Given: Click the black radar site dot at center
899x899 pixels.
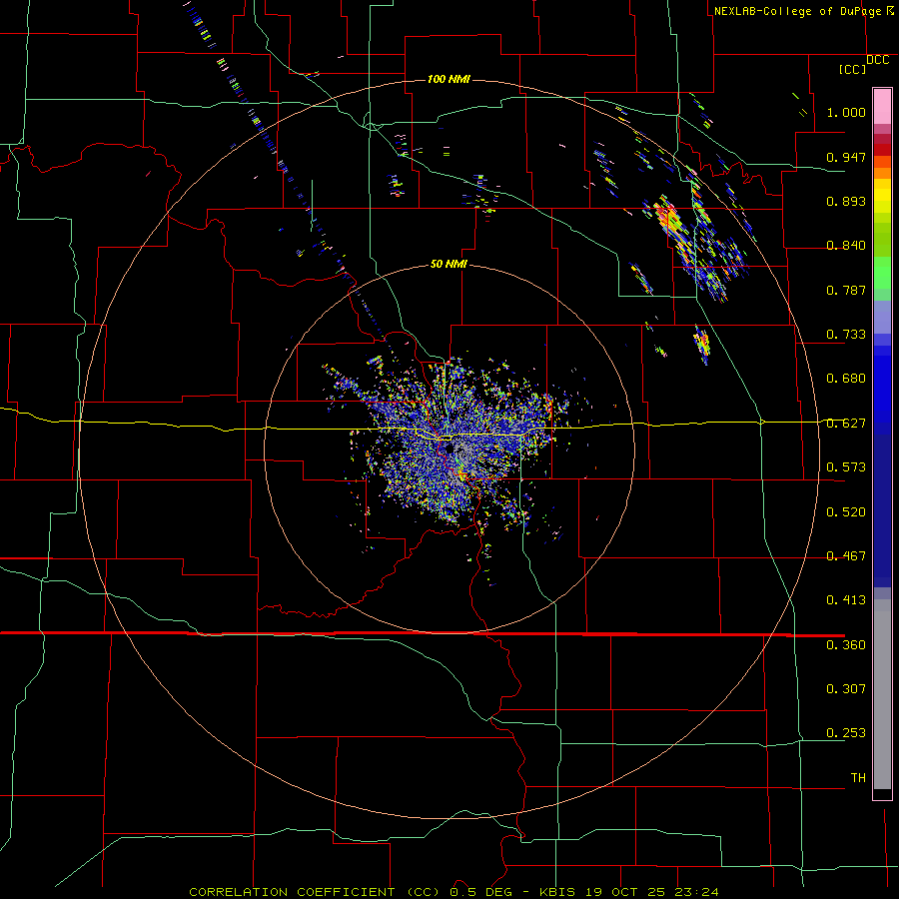Looking at the screenshot, I should [x=449, y=449].
